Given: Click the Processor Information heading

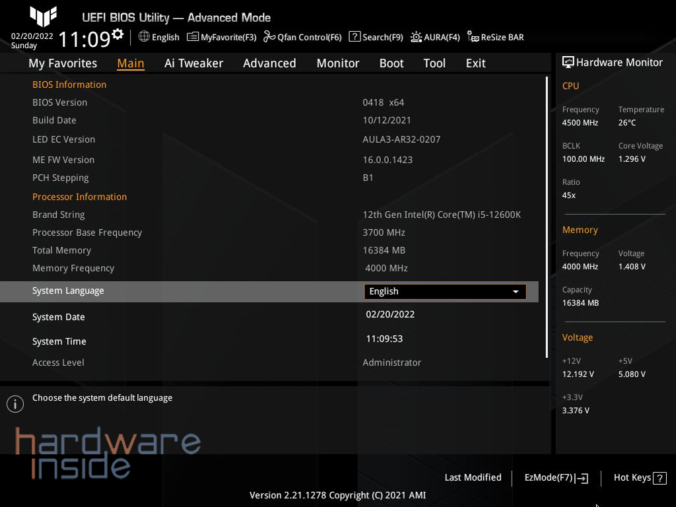Looking at the screenshot, I should pyautogui.click(x=80, y=197).
